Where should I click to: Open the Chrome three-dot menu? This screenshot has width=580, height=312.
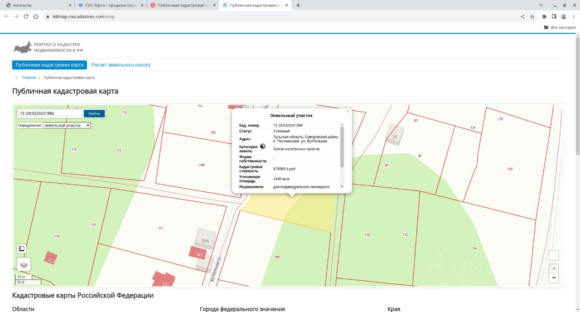pos(573,16)
